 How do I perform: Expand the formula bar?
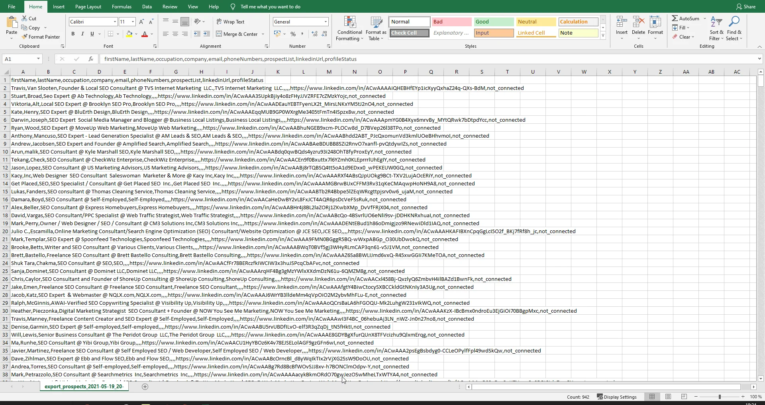[x=759, y=59]
